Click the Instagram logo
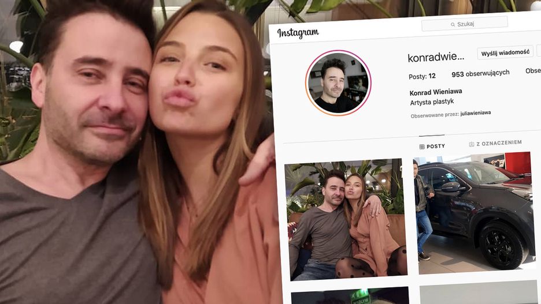 click(x=298, y=33)
